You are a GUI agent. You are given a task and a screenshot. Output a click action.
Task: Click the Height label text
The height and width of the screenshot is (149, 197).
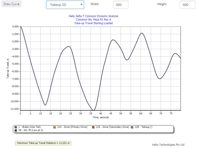tap(162, 4)
